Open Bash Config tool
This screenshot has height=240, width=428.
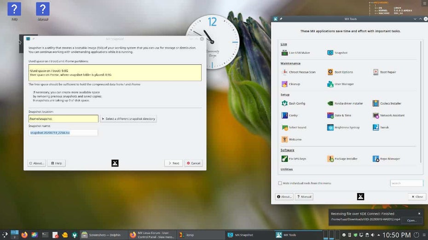[x=294, y=103]
